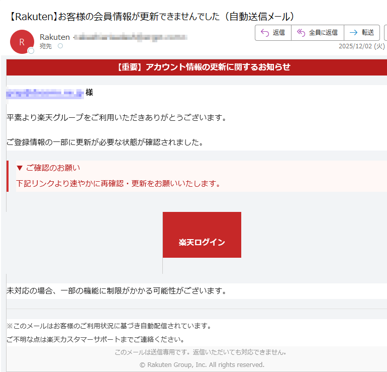Click the © Rakuten Group, Inc. copyright line
Screen dimensions: 387x372
click(202, 365)
